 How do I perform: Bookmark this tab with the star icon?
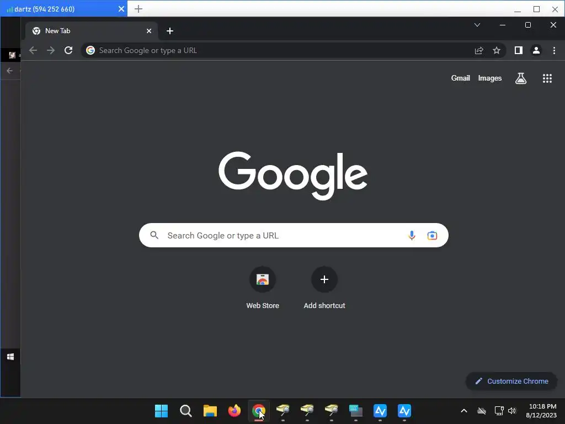point(497,50)
